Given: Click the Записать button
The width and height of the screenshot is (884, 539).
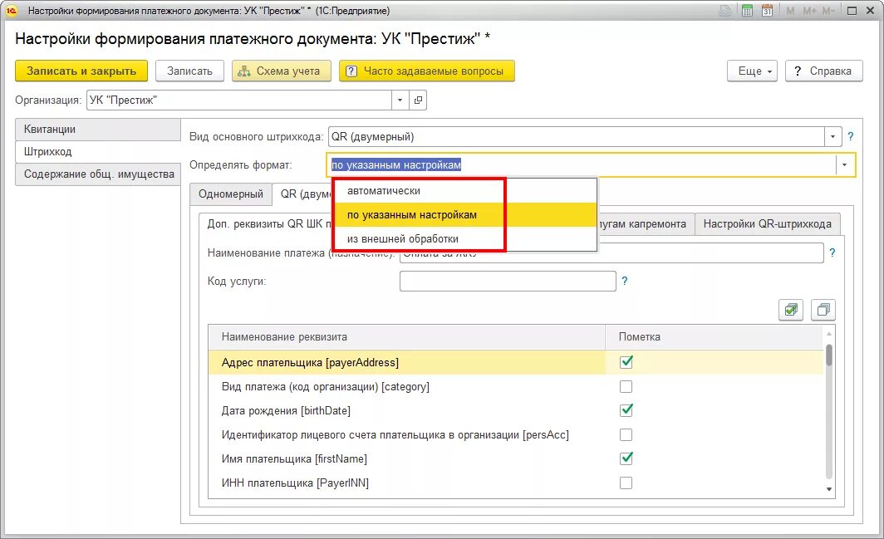Looking at the screenshot, I should [189, 71].
